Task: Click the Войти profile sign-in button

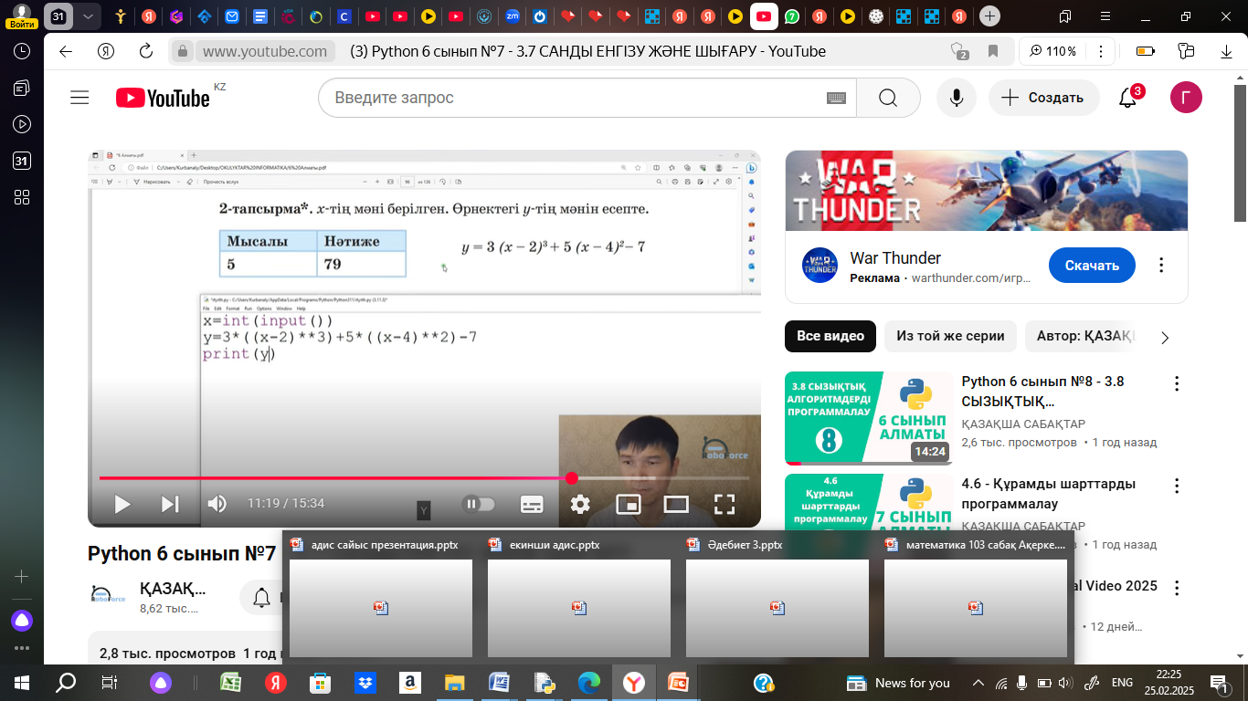Action: [x=20, y=15]
